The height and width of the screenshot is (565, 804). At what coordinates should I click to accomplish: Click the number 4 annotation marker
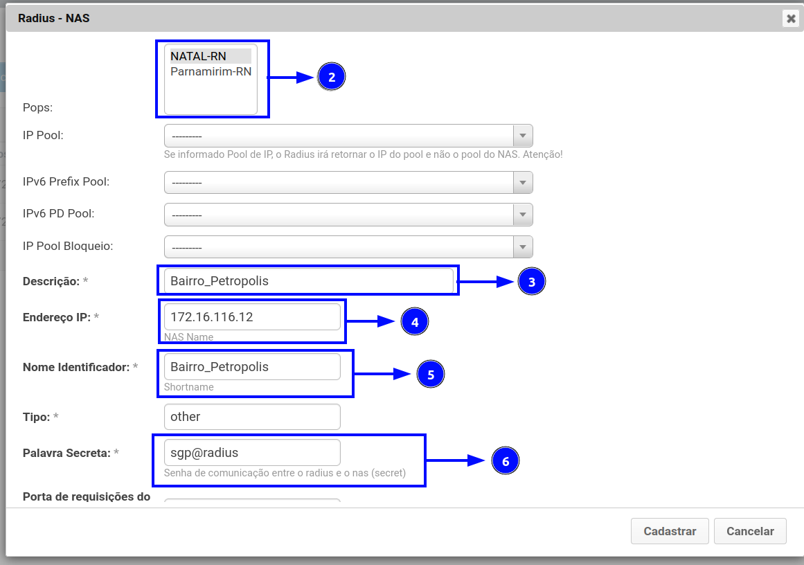pyautogui.click(x=415, y=322)
